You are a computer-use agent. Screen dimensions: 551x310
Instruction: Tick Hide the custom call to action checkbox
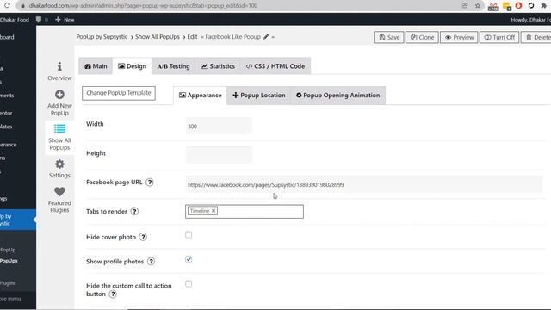[189, 284]
